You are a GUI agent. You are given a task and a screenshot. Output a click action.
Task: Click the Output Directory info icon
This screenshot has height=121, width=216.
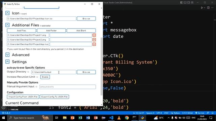(28, 72)
